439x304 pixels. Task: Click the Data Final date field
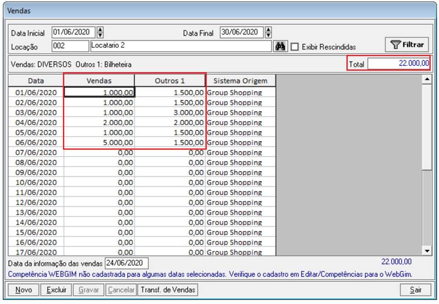[x=242, y=32]
